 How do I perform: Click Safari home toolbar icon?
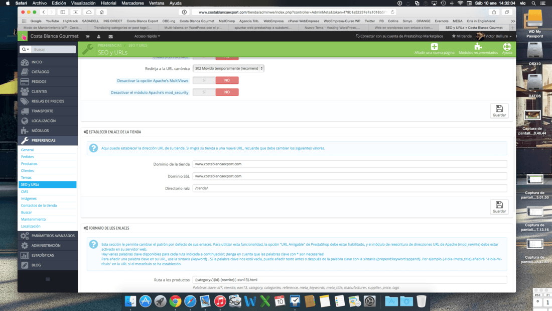pos(102,12)
